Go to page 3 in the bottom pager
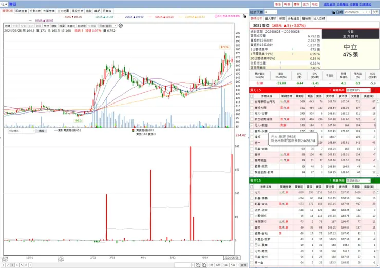The image size is (380, 268). pyautogui.click(x=12, y=265)
